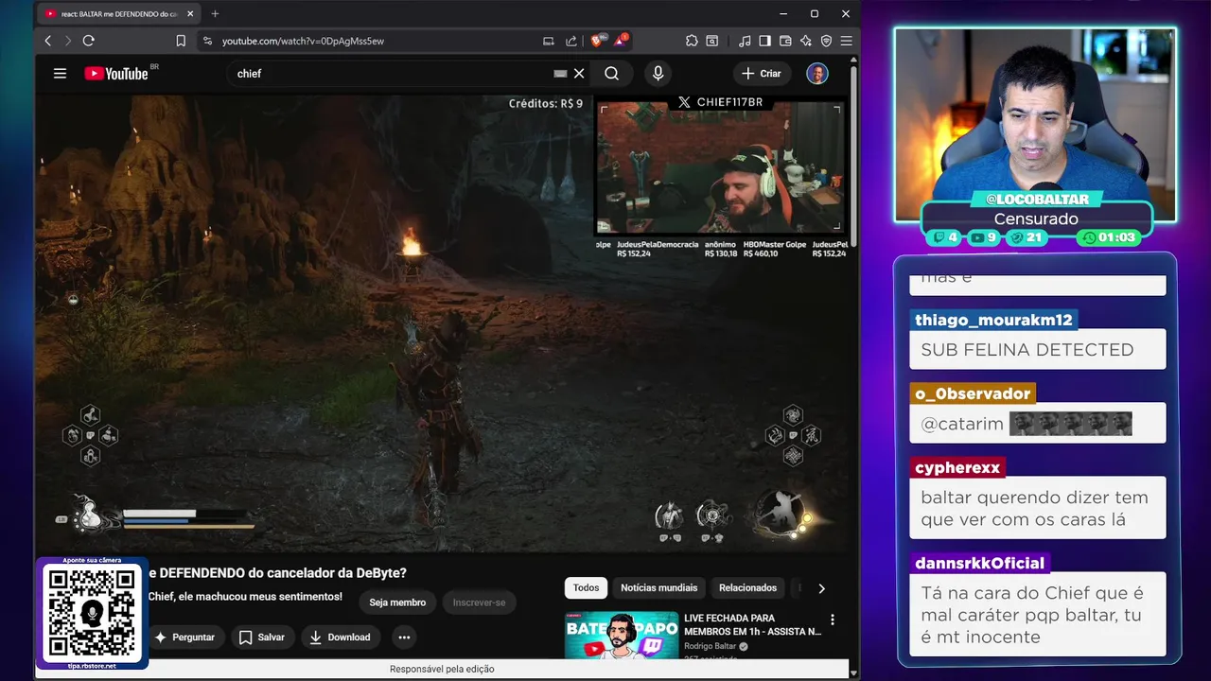Click the Perguntar button

click(184, 637)
